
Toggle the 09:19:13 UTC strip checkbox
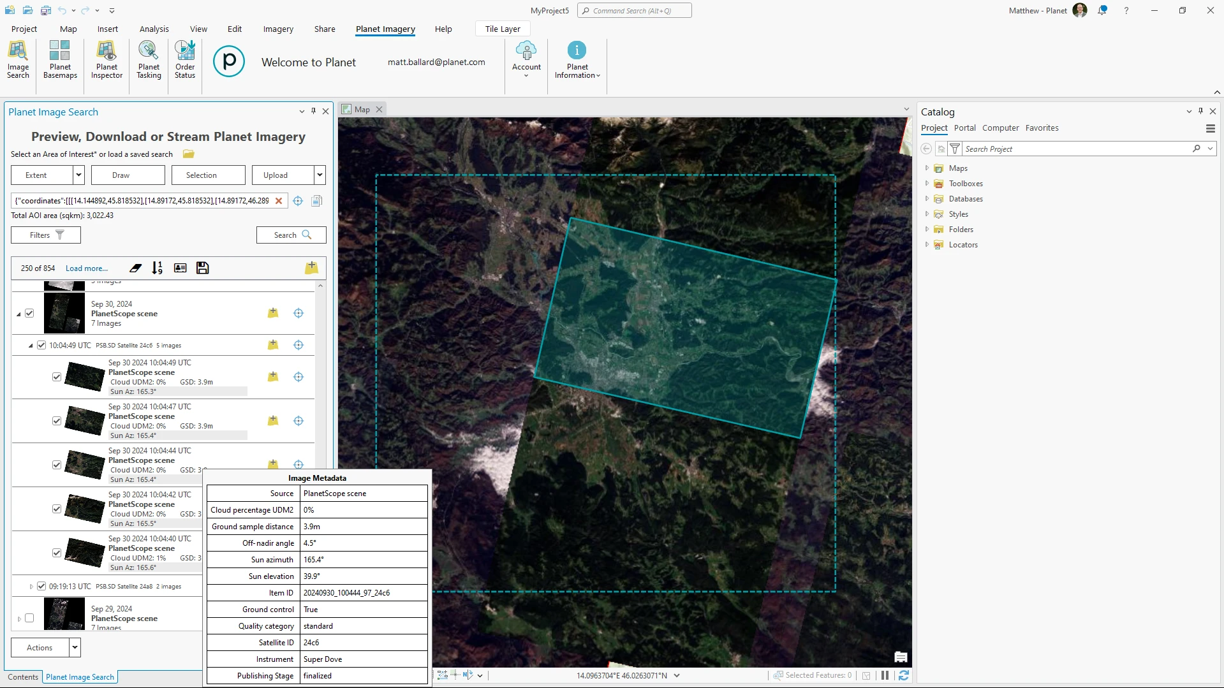41,586
